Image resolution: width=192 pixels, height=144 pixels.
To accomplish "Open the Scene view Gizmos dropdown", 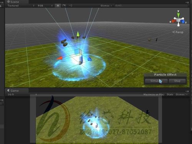I will [x=106, y=6].
